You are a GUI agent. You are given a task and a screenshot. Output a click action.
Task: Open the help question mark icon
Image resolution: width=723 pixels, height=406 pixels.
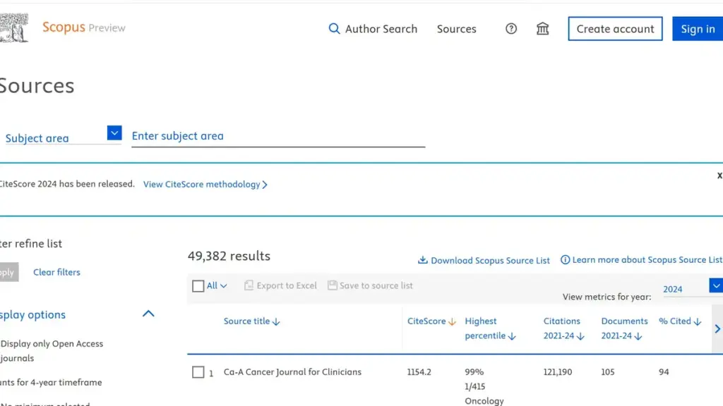511,29
